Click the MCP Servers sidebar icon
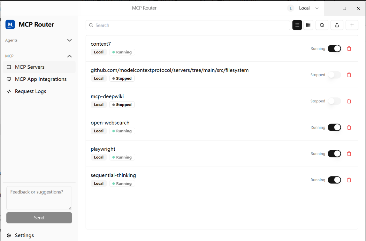 [9, 67]
